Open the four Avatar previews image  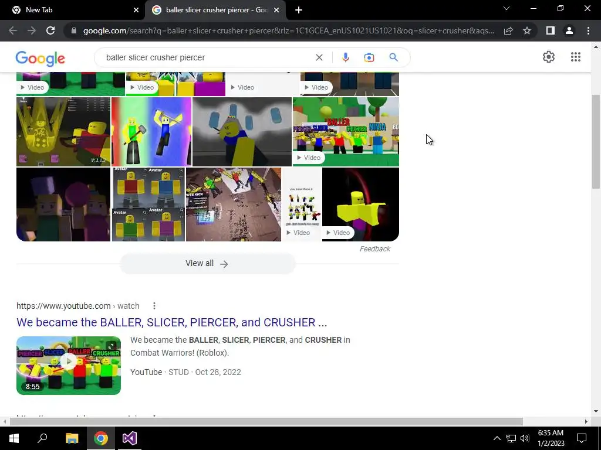click(148, 204)
